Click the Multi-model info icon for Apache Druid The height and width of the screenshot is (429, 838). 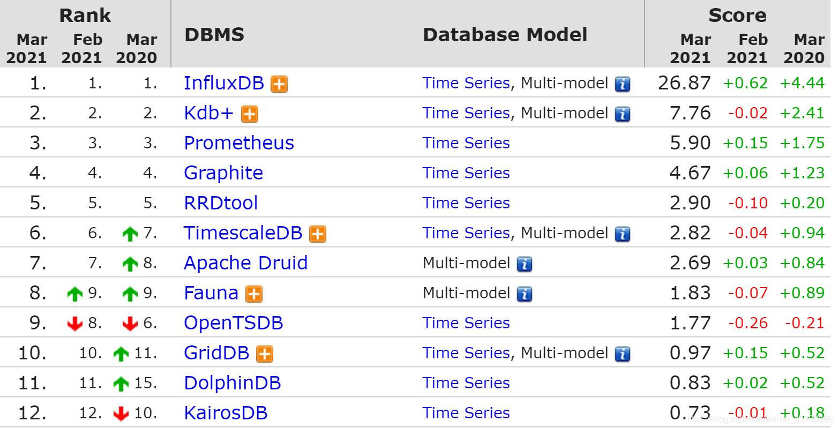(525, 264)
